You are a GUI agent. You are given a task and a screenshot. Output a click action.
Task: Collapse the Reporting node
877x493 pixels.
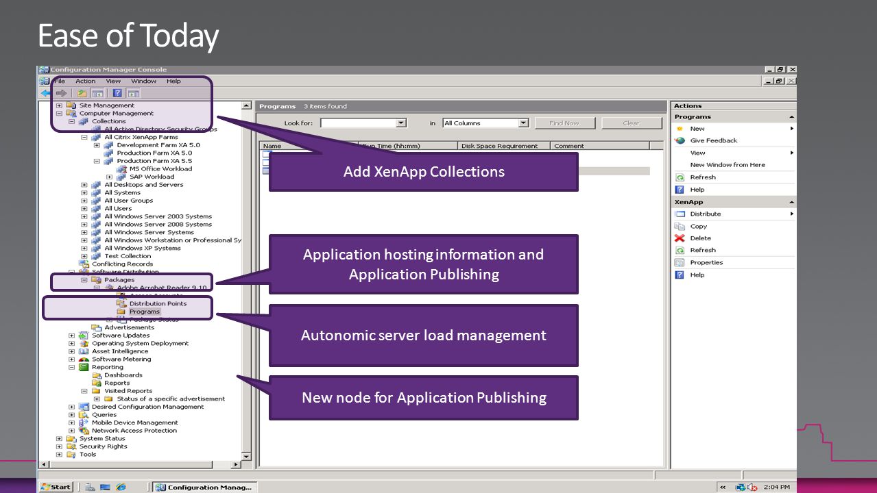[71, 367]
